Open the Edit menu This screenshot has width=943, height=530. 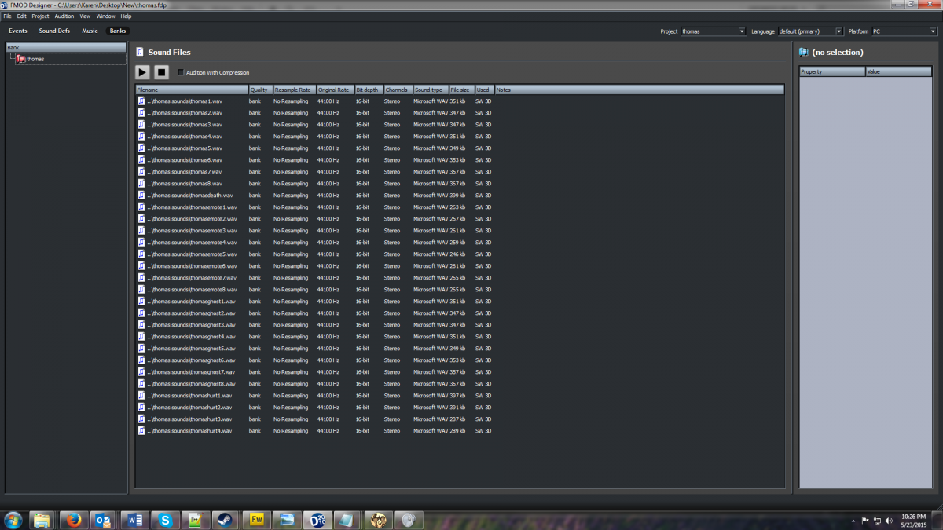click(22, 16)
